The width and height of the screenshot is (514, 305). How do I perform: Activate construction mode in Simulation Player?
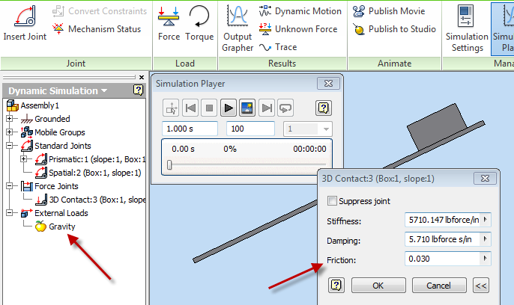point(171,108)
